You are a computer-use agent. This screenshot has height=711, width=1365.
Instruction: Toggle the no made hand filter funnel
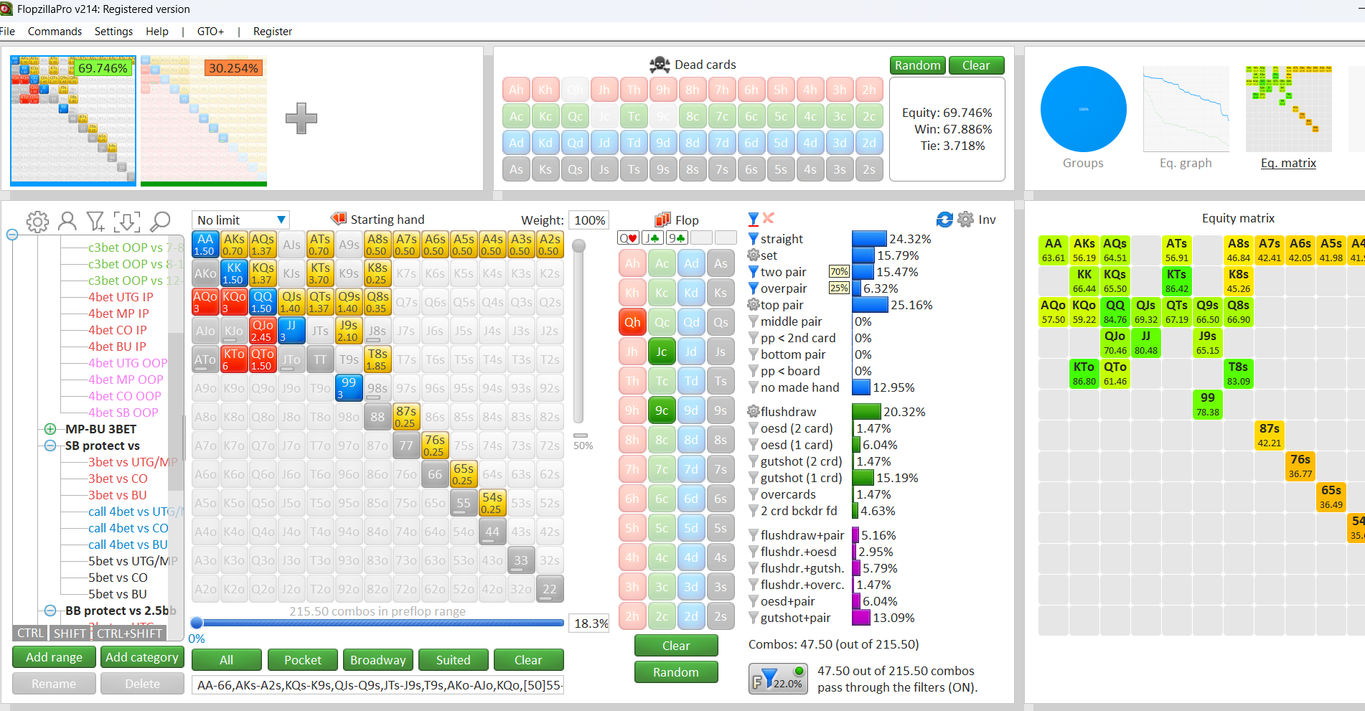[754, 387]
